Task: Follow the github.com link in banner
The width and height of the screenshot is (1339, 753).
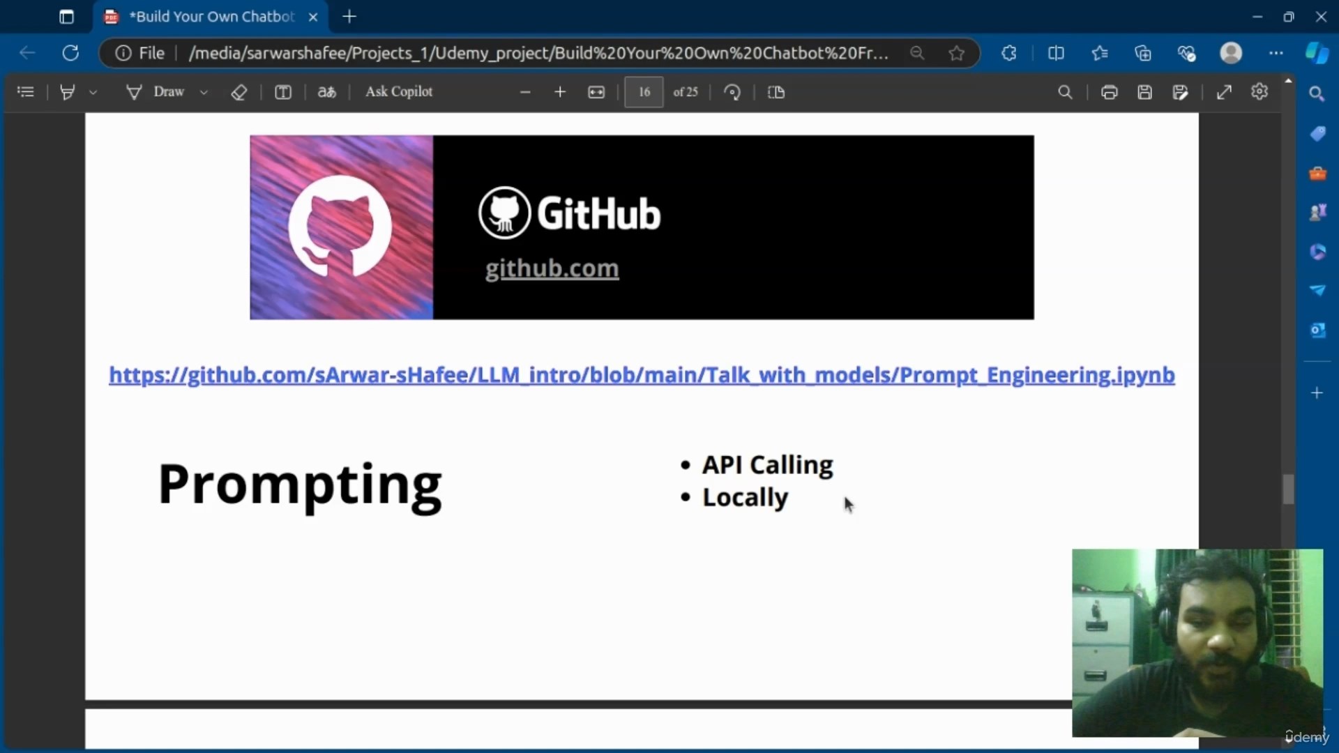Action: [x=552, y=268]
